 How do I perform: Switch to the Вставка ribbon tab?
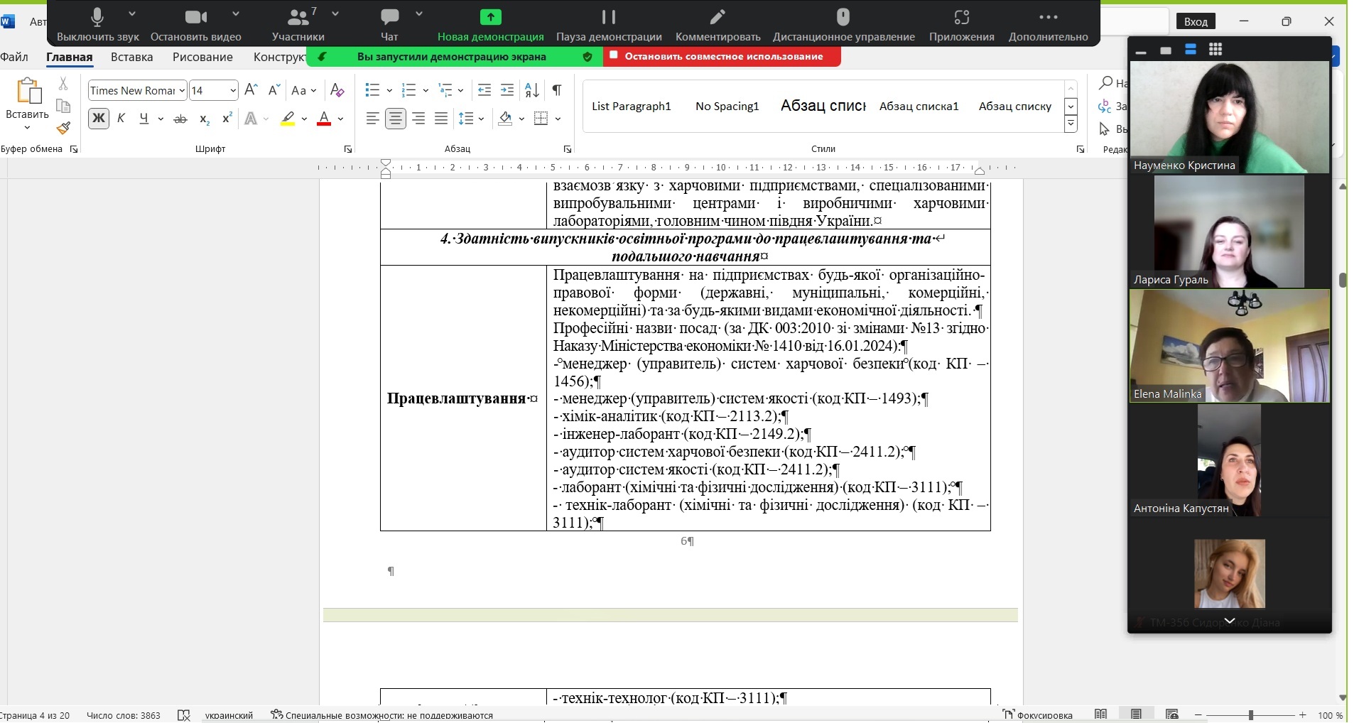132,57
